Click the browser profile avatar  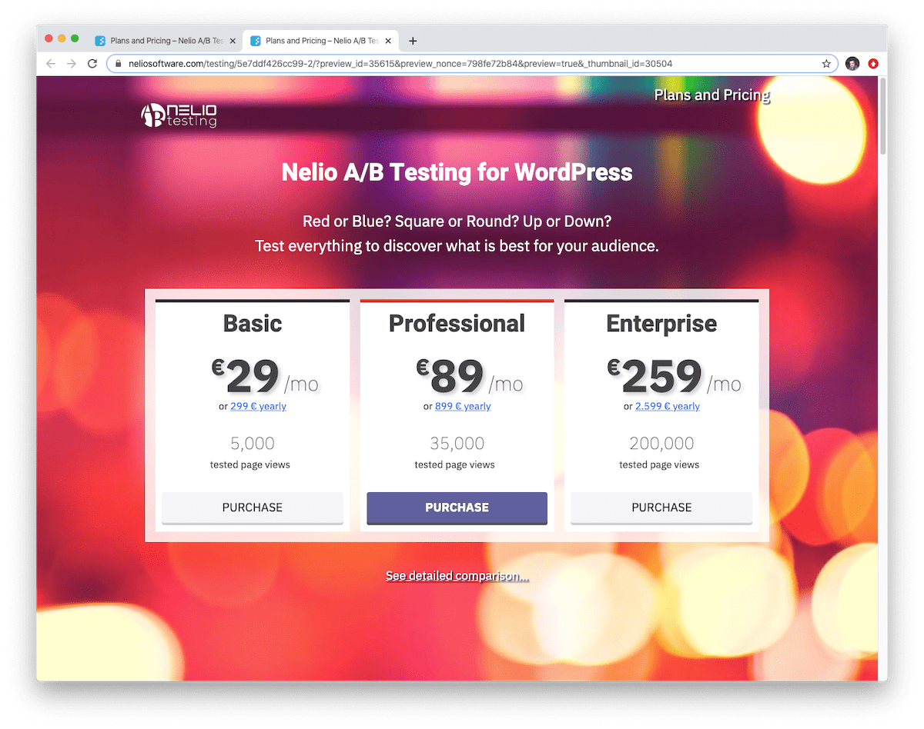point(852,64)
